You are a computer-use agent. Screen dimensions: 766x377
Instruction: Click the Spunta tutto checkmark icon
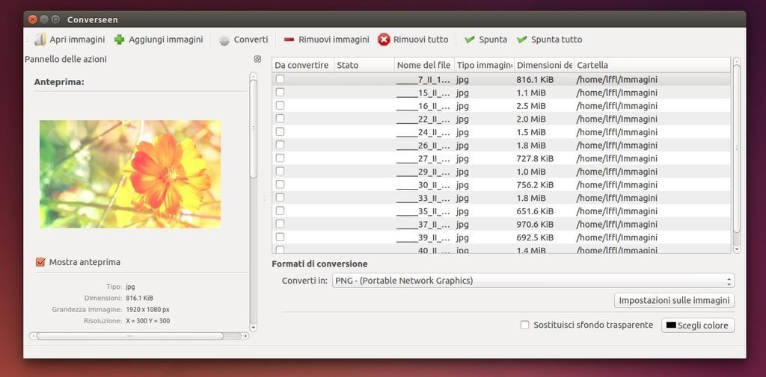[522, 40]
